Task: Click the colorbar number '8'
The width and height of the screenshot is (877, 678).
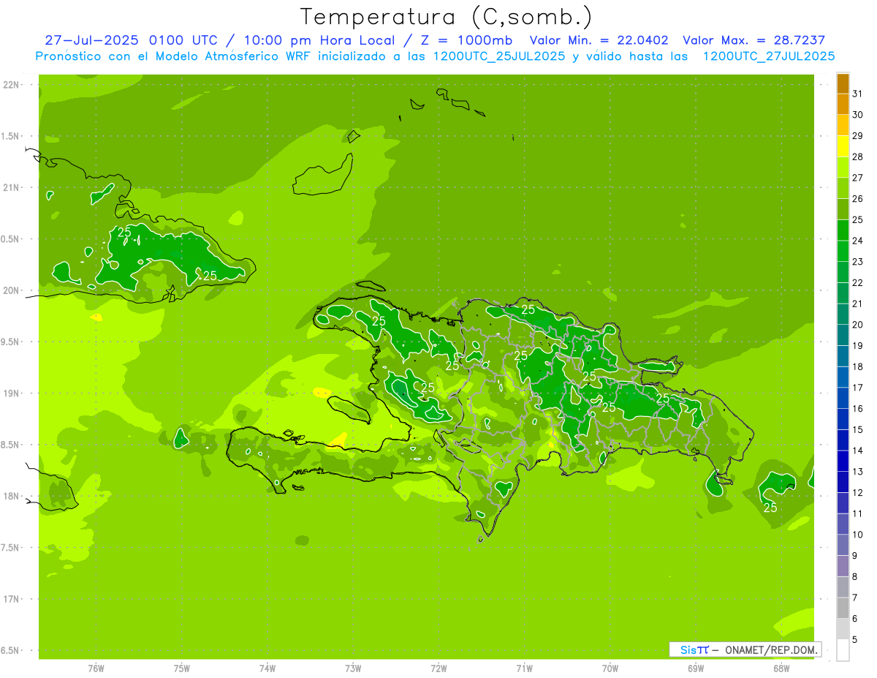Action: 855,576
